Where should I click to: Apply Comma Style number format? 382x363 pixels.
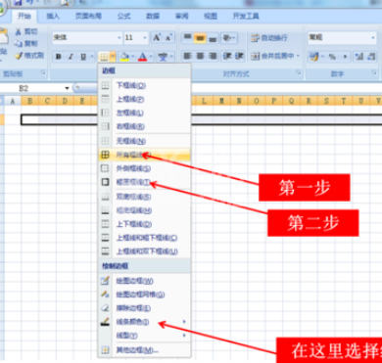click(x=345, y=57)
